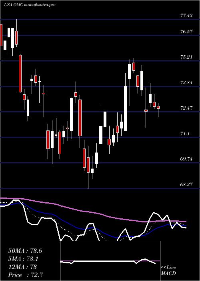Screen dimensions: 200x281
Task: Click the USA OMC munafasutra.pro title
Action: 30,5
